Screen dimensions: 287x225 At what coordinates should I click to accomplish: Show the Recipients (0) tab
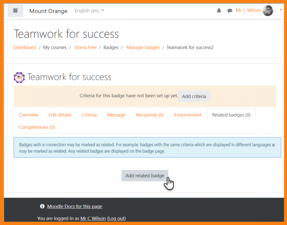(150, 115)
